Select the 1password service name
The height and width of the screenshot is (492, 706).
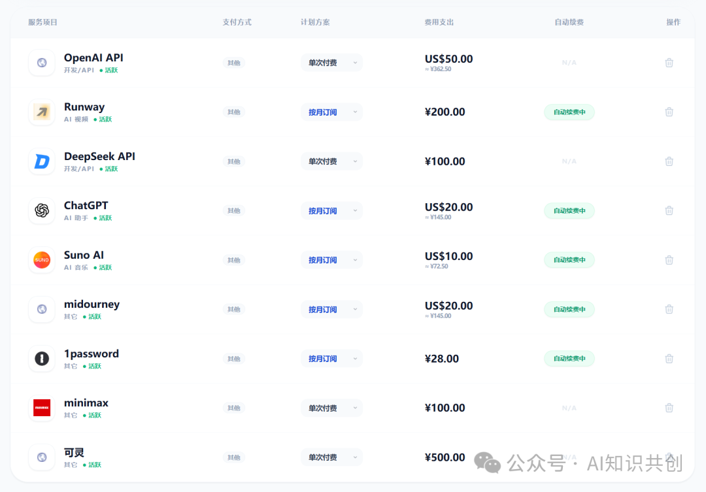[x=92, y=353]
